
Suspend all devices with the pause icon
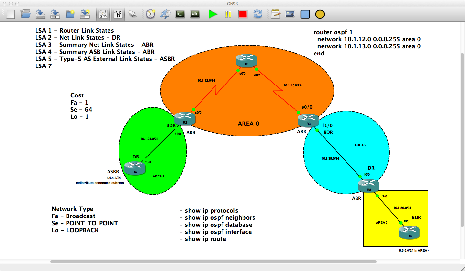(x=228, y=14)
